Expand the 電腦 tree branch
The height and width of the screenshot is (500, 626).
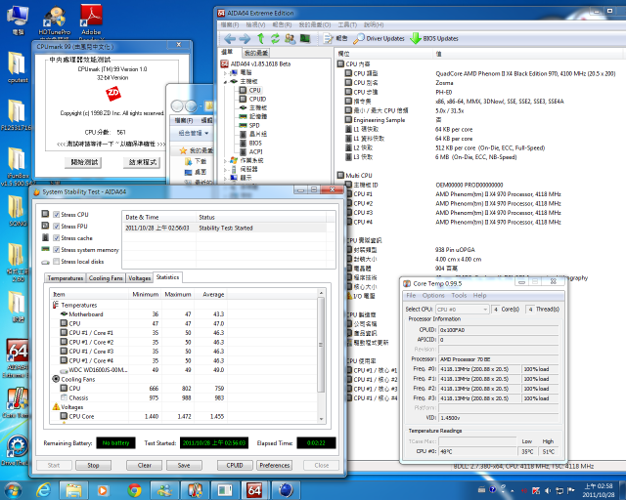pos(226,73)
